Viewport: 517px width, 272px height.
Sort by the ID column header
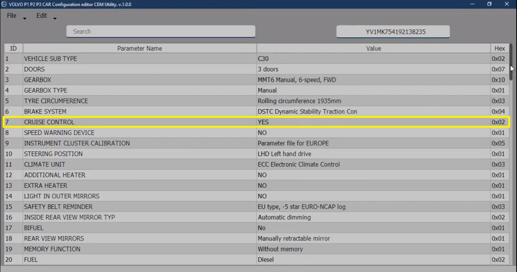pos(13,48)
